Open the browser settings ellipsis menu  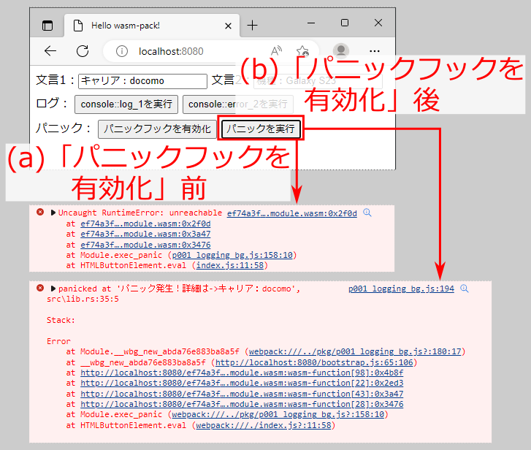(x=375, y=51)
